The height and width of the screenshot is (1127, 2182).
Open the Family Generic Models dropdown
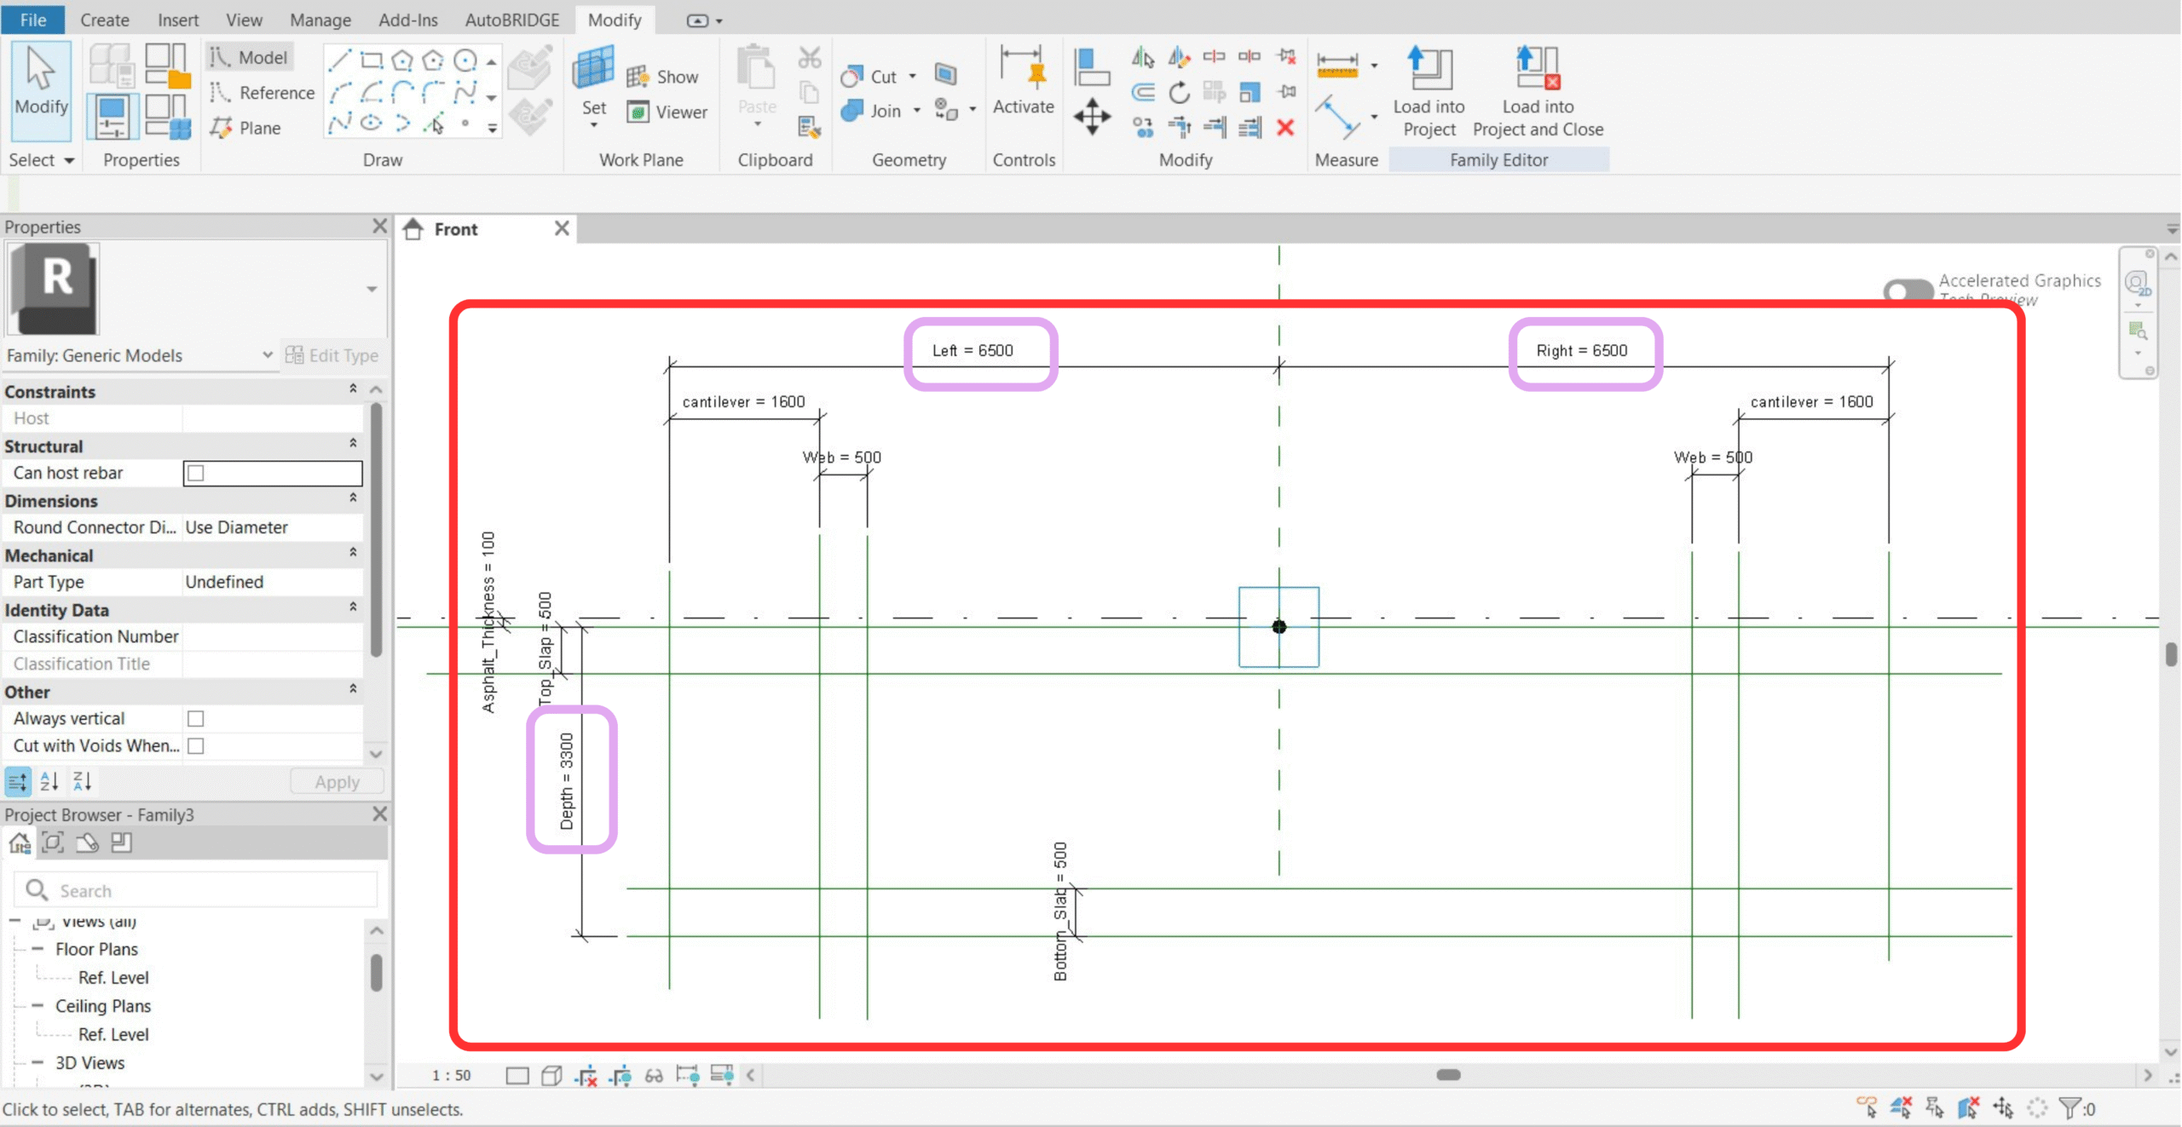pos(267,355)
